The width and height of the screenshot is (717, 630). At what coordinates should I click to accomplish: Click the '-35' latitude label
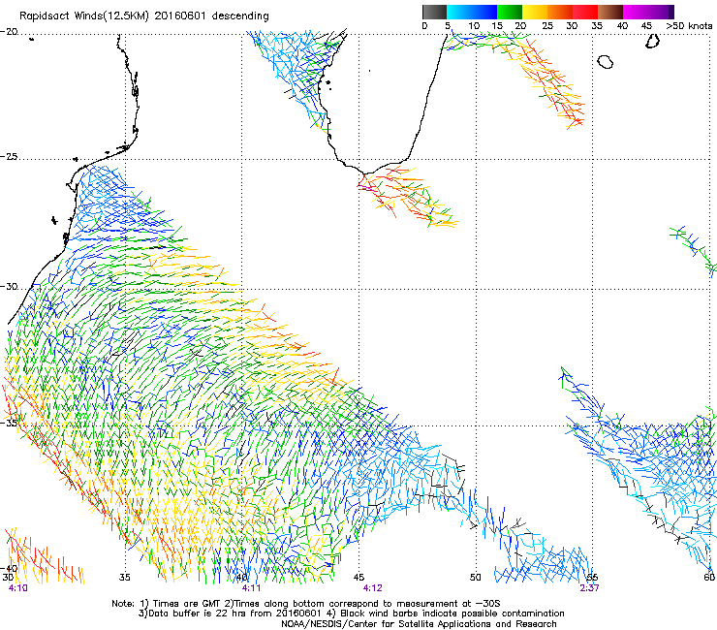[9, 423]
